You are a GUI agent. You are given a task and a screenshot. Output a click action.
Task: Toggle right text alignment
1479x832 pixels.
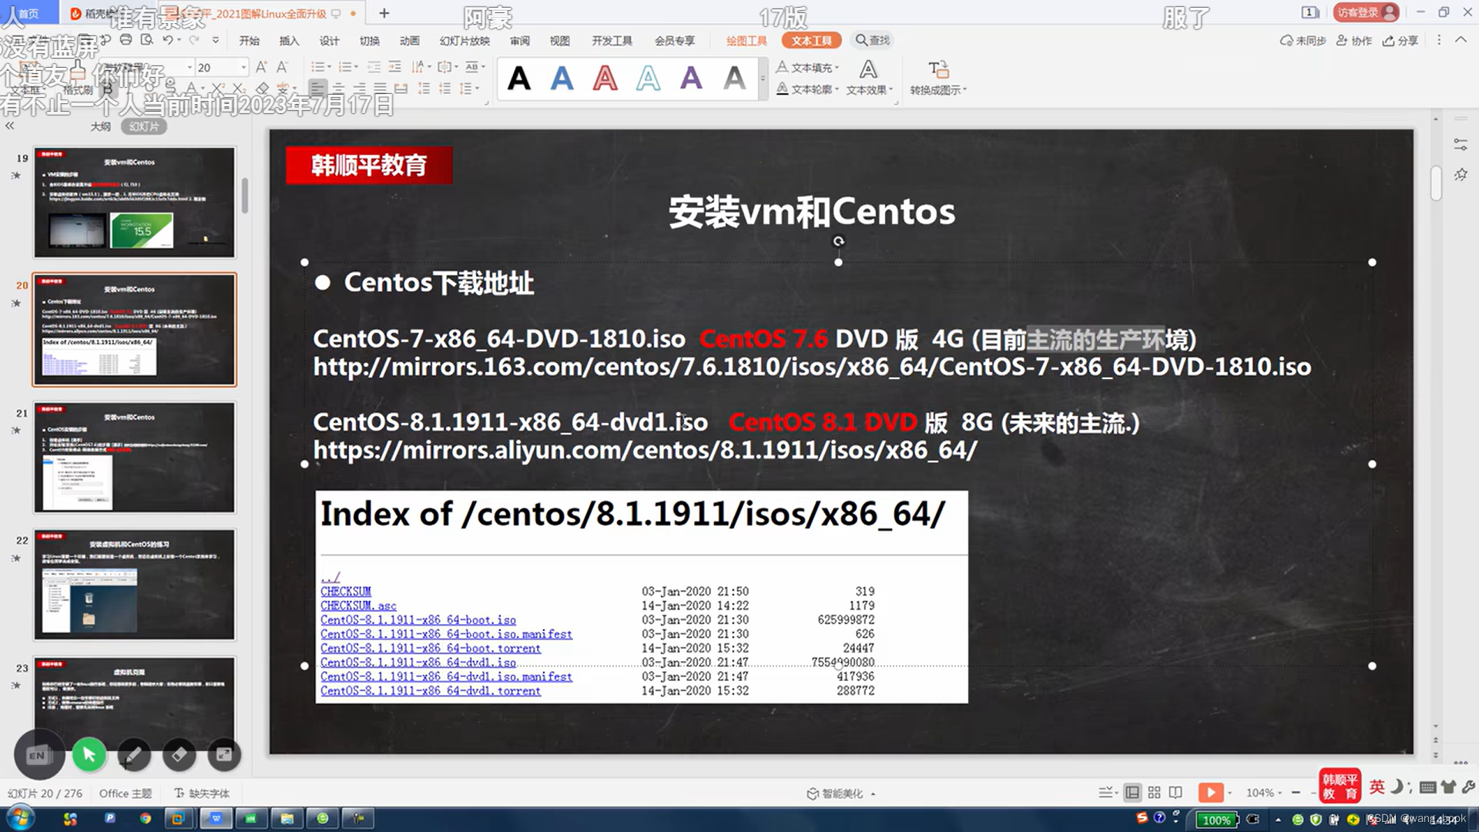coord(360,89)
